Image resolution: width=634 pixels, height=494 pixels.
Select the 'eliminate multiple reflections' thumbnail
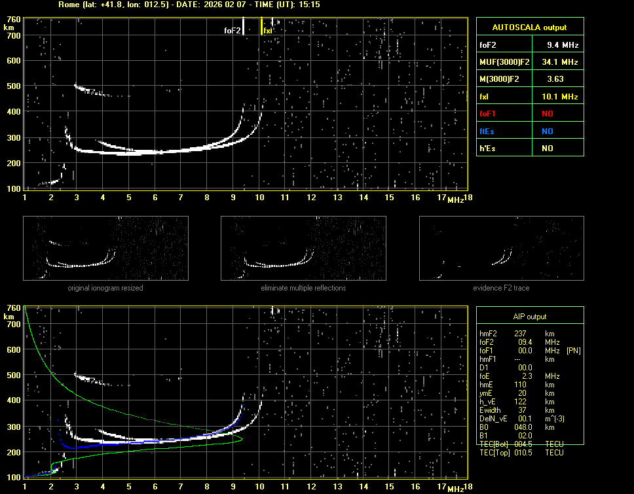pyautogui.click(x=303, y=248)
